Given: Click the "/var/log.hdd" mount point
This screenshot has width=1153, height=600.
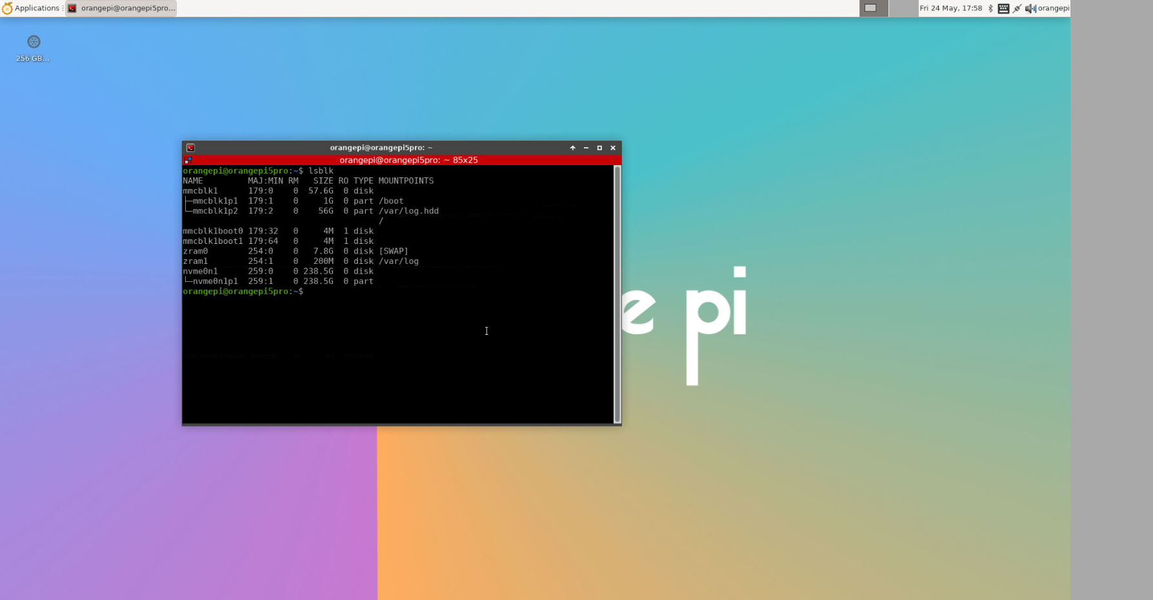Looking at the screenshot, I should click(x=408, y=211).
